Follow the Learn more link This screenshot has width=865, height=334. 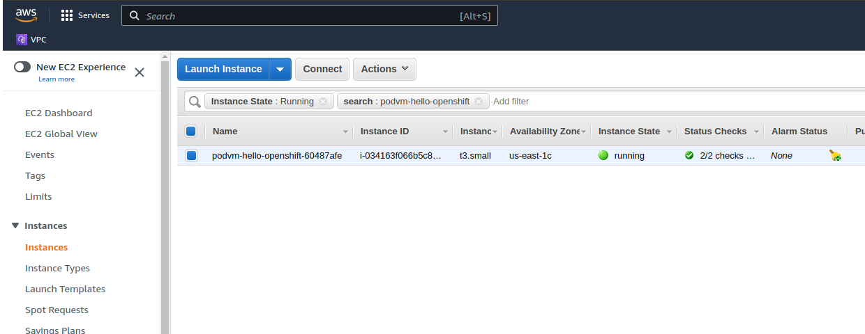click(x=57, y=79)
